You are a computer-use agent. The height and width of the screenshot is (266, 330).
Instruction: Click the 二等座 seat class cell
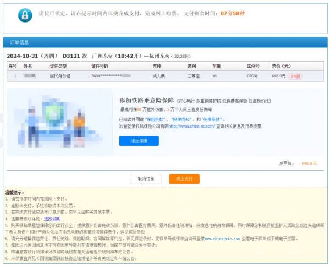coord(194,76)
